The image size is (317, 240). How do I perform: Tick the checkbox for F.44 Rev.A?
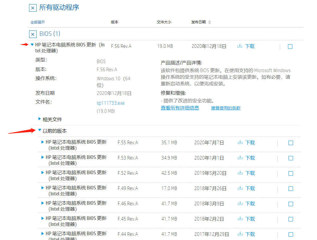(291, 234)
